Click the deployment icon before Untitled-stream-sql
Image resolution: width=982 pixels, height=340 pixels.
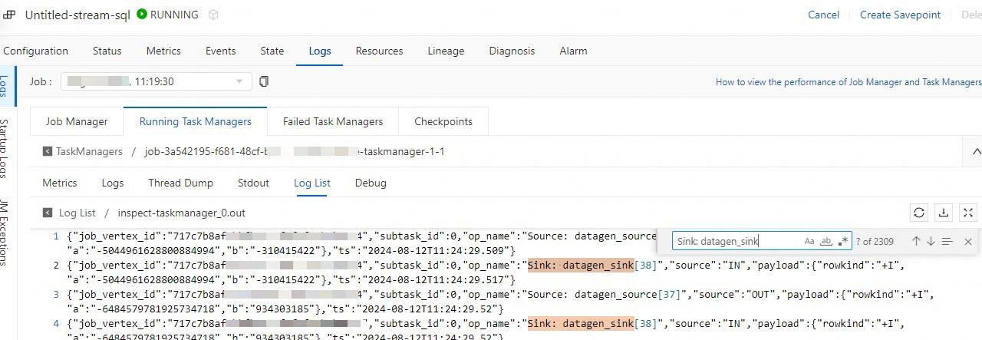[11, 15]
